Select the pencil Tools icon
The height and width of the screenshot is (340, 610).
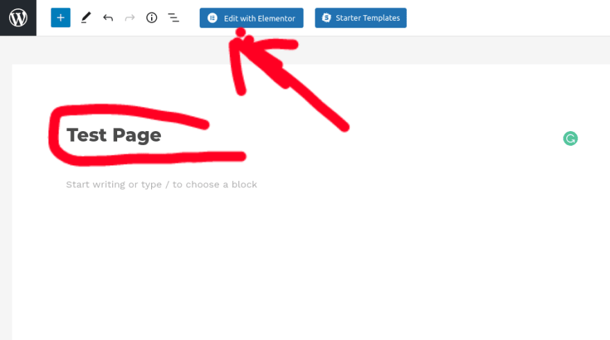coord(86,18)
